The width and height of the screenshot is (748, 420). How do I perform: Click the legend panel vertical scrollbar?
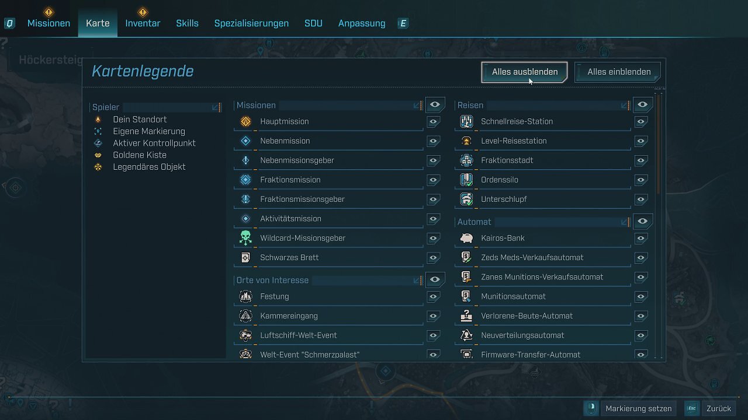coord(659,144)
